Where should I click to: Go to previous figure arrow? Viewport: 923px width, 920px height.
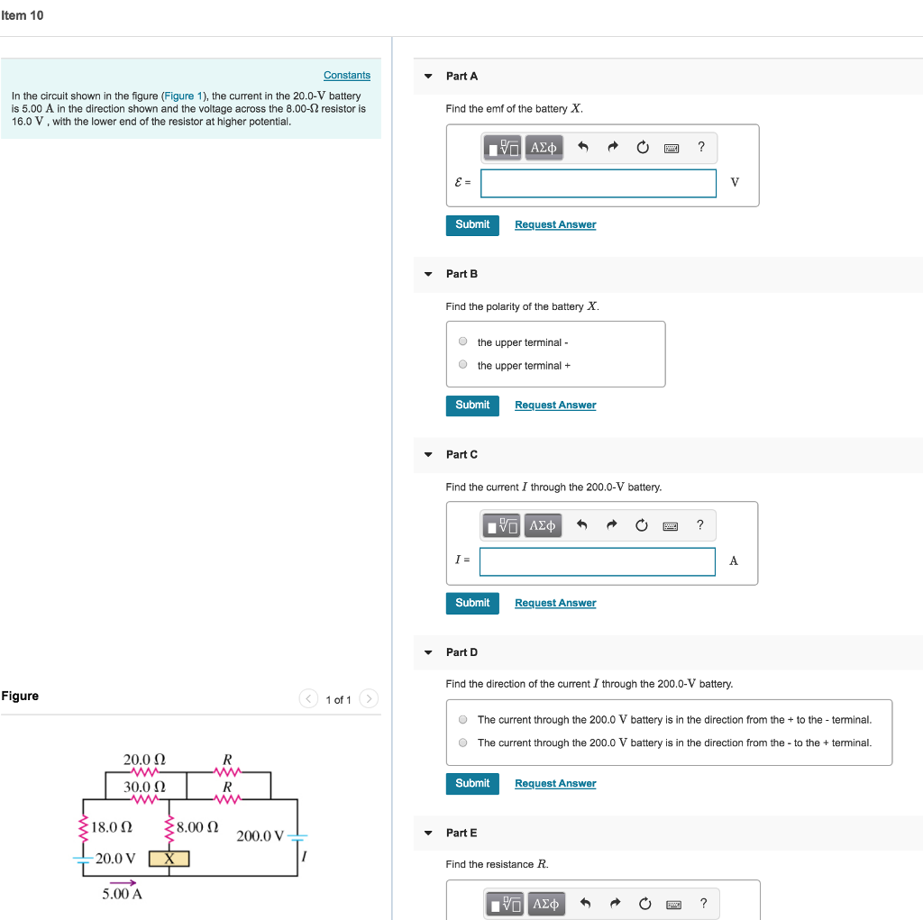point(308,698)
